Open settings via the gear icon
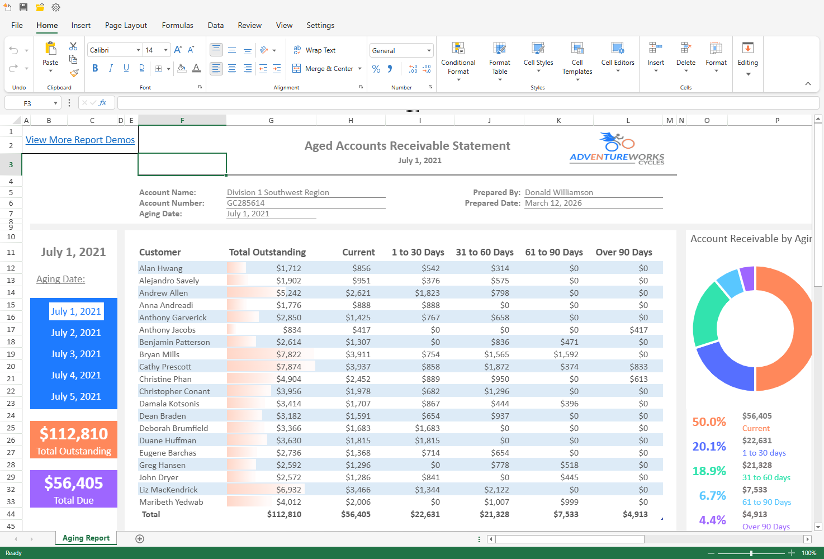Screen dimensions: 824x559 [56, 7]
